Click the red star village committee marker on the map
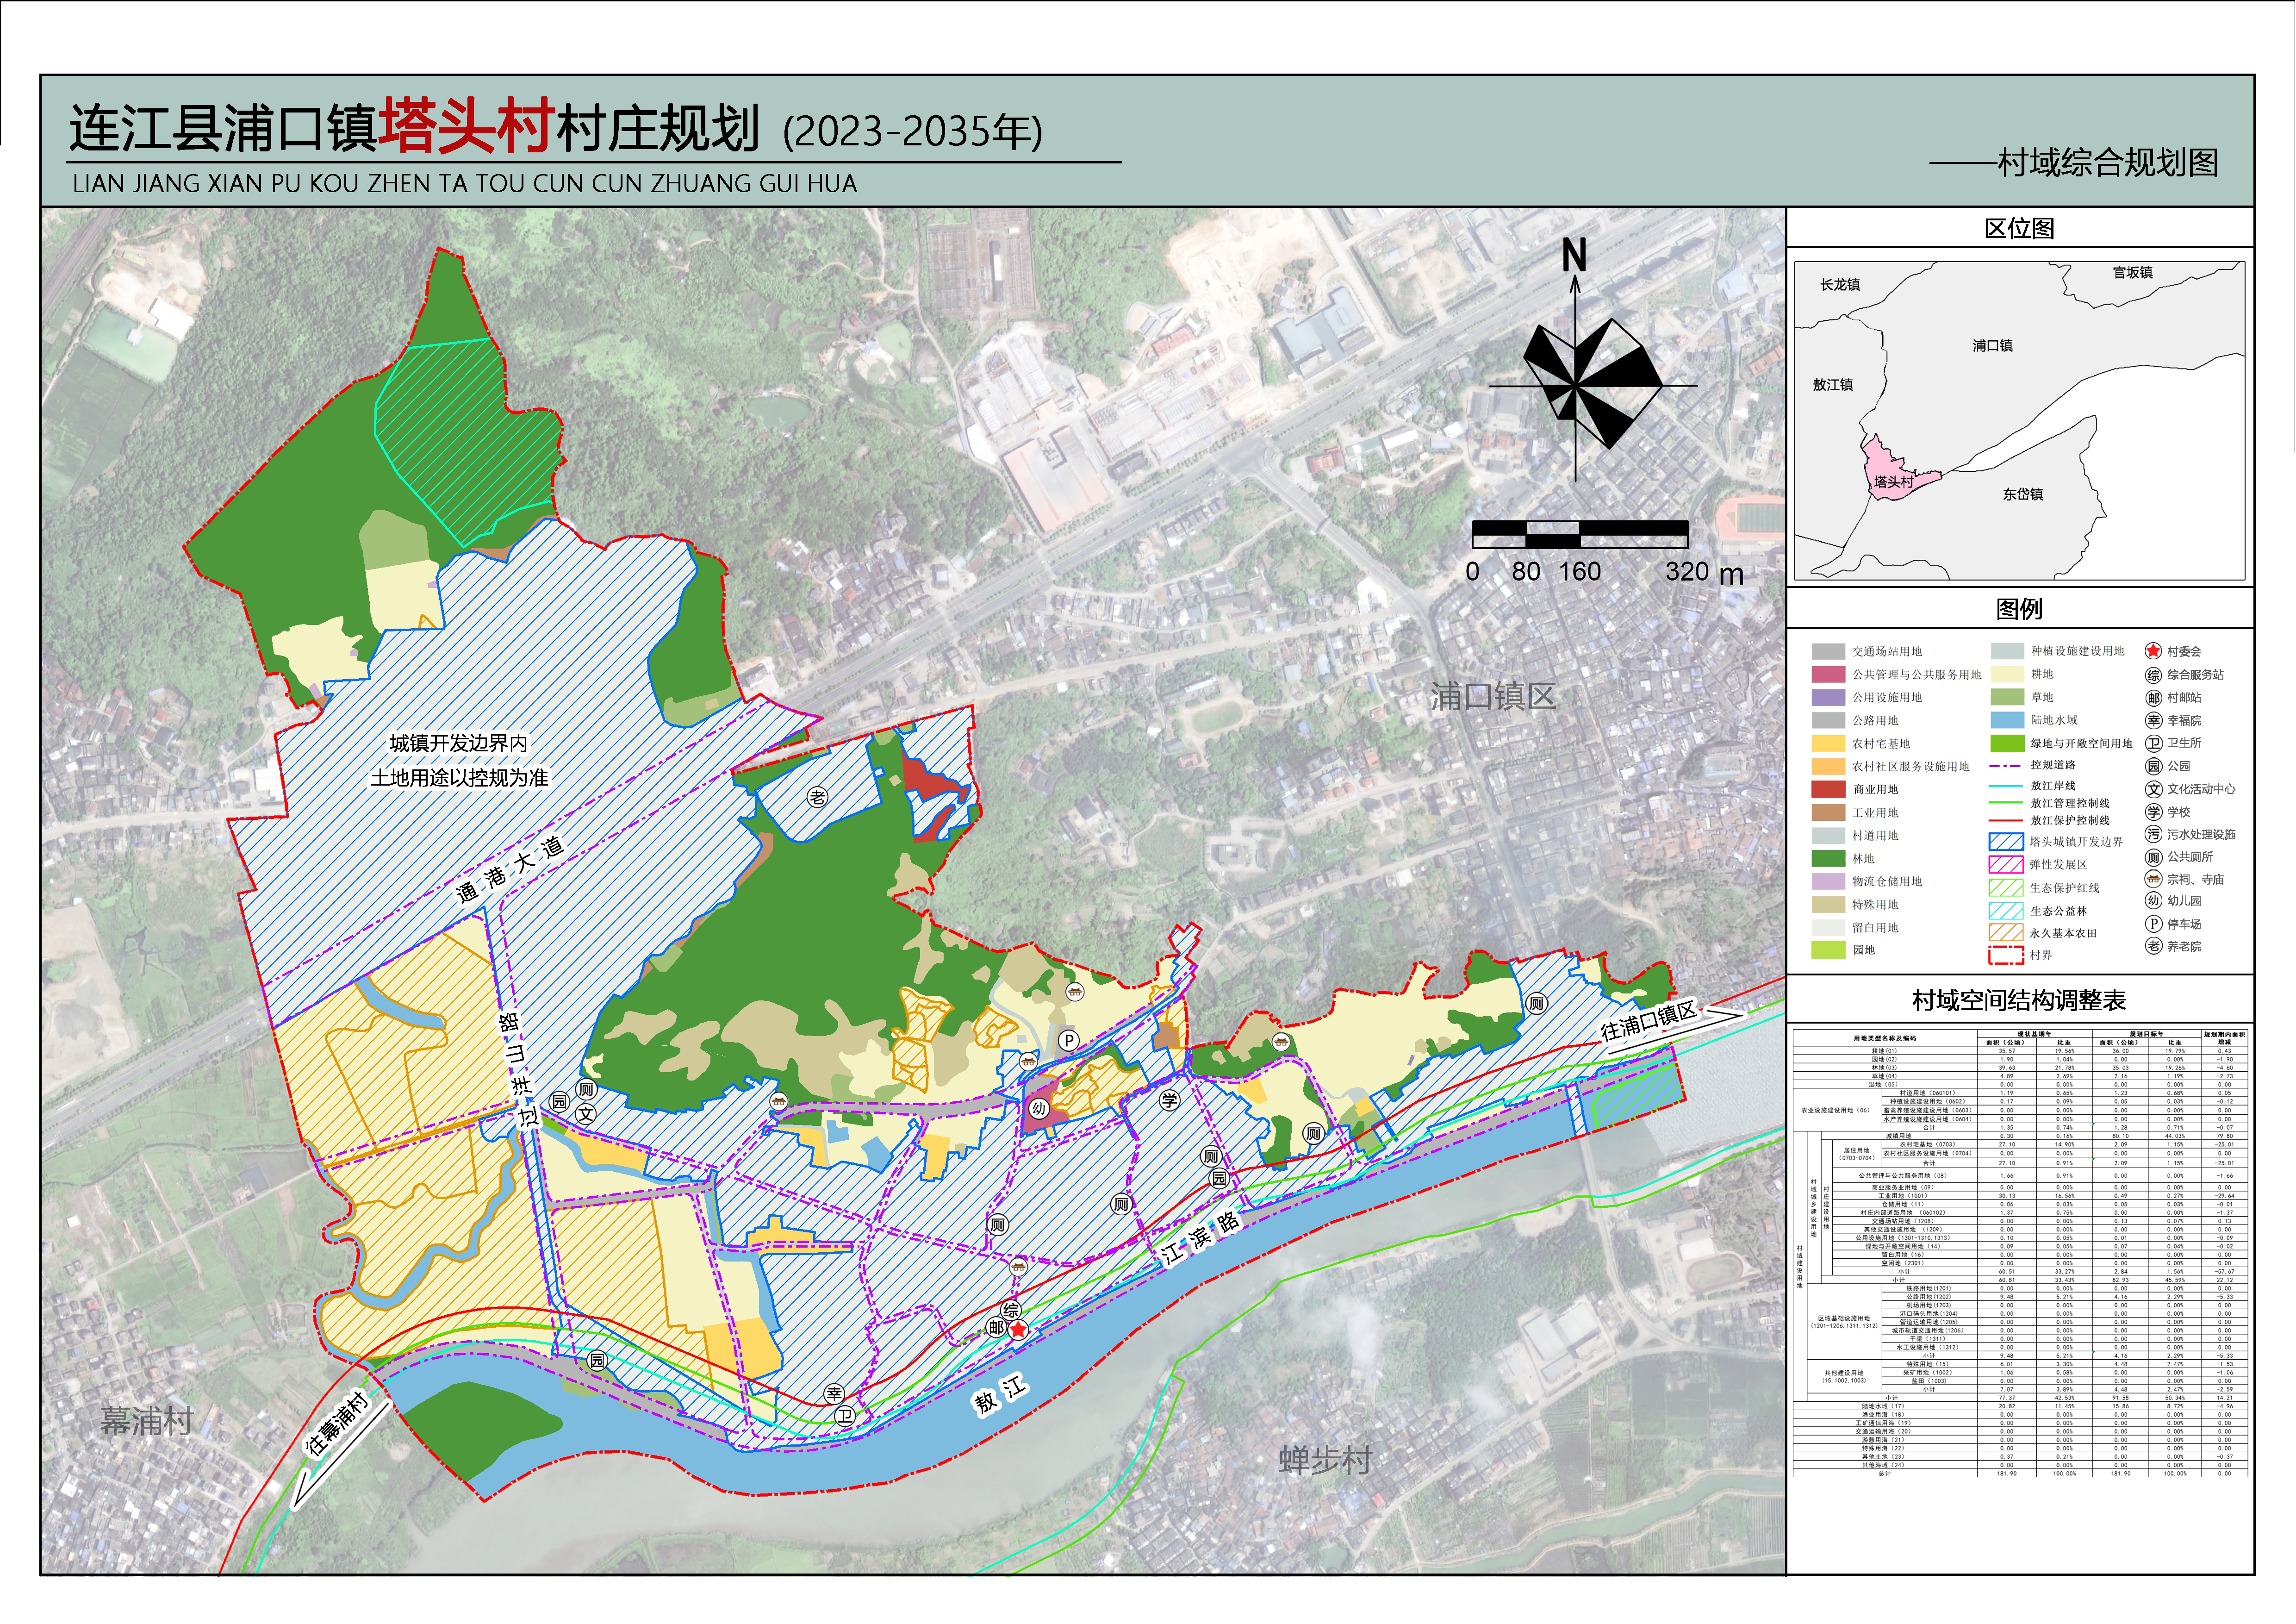This screenshot has height=1624, width=2296. tap(1018, 1331)
